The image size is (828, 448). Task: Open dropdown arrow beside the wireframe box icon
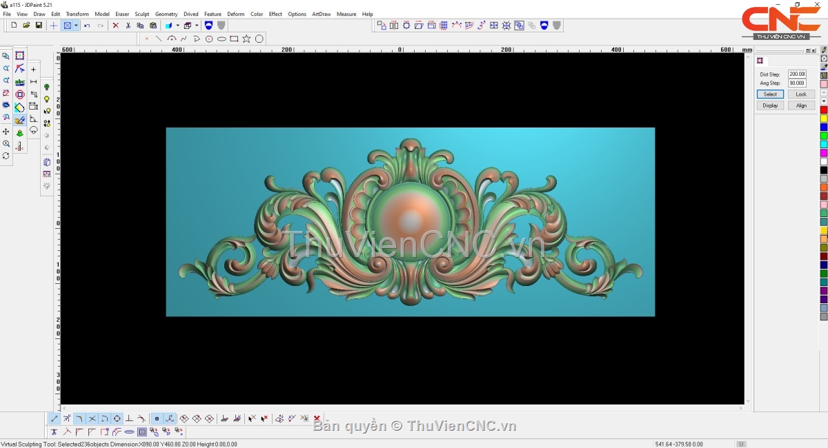coord(196,26)
